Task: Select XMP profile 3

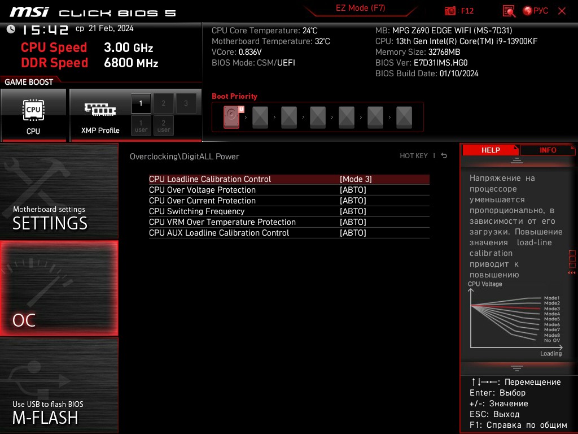Action: point(186,103)
